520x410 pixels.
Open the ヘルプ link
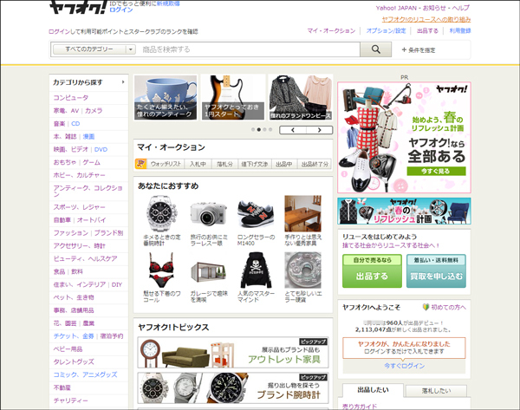coord(461,8)
